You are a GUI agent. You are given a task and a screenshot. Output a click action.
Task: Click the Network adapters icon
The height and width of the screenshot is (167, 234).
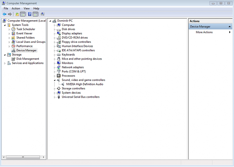pos(59,67)
